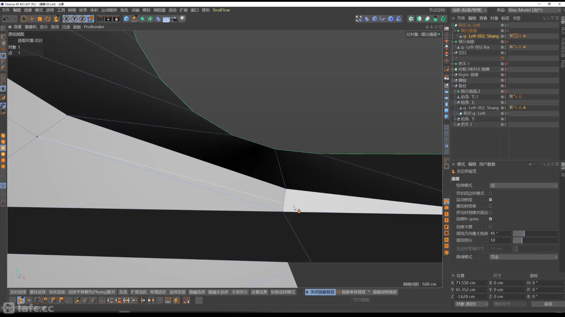Select the Polygon Pen tool icon
The width and height of the screenshot is (565, 317).
coord(21,300)
